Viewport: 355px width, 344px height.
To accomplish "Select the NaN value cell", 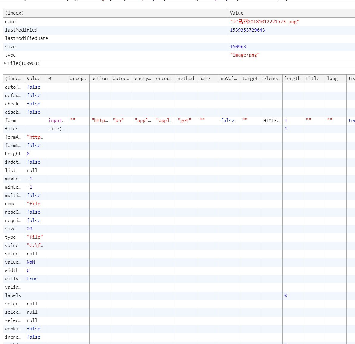I will click(31, 262).
